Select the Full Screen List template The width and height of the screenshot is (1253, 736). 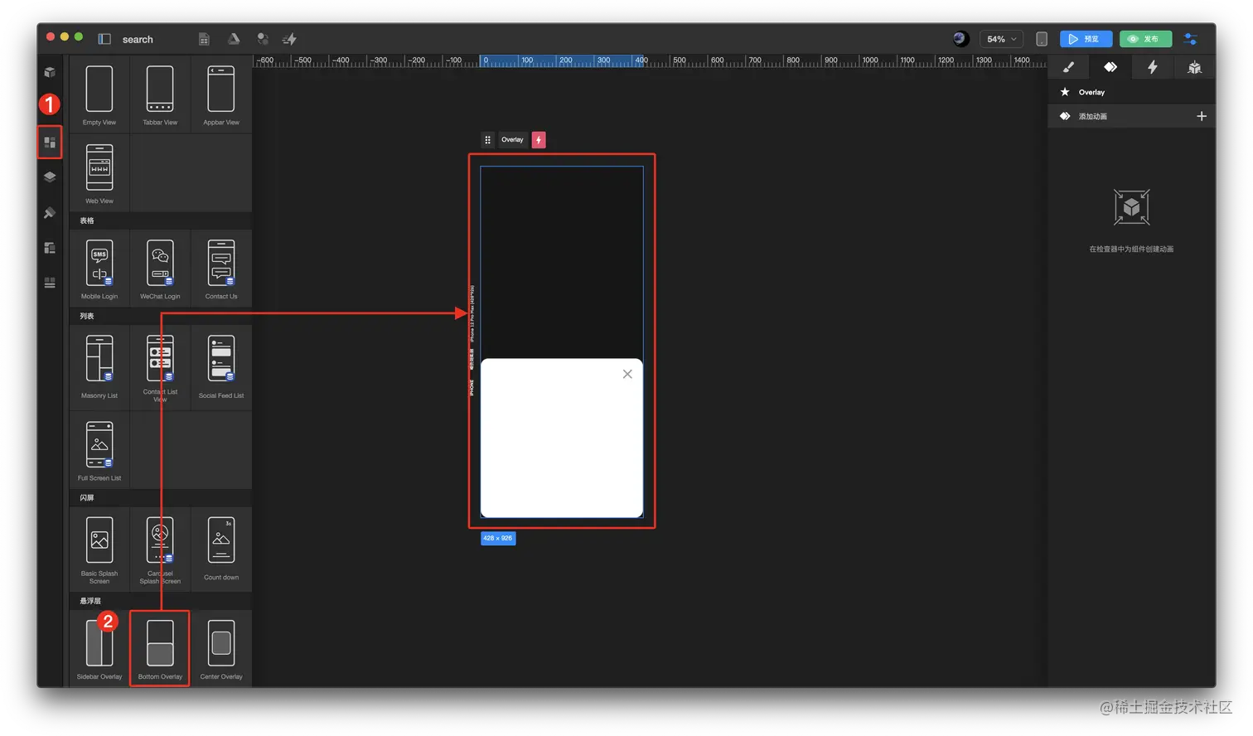(99, 449)
